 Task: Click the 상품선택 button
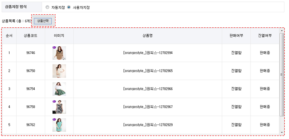pyautogui.click(x=43, y=21)
